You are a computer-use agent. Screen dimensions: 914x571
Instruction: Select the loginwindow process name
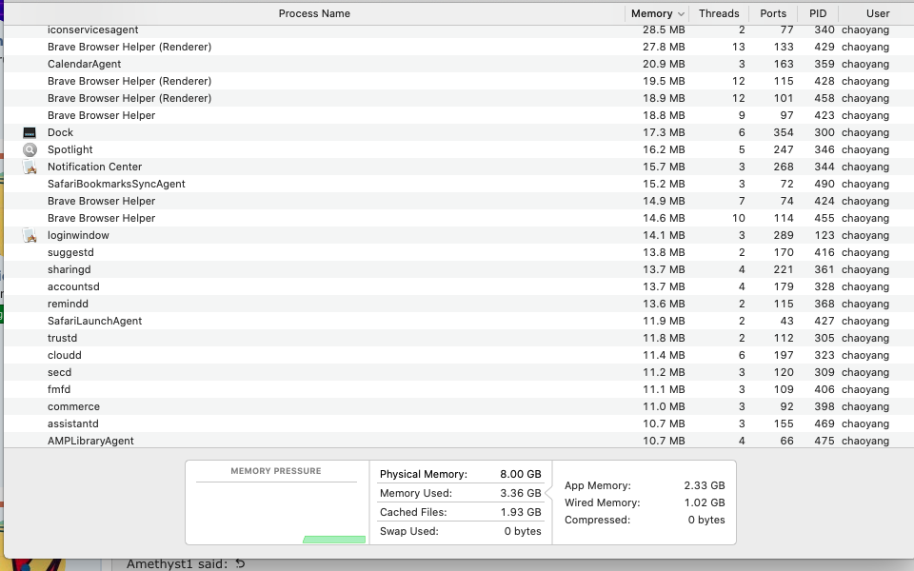tap(78, 235)
